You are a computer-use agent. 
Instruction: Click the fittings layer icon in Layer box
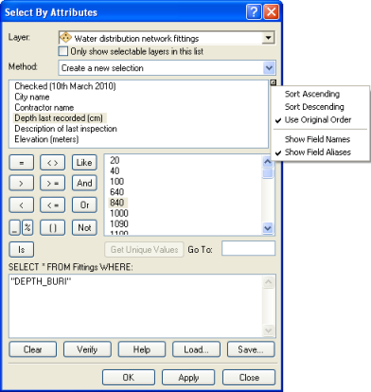coord(65,38)
